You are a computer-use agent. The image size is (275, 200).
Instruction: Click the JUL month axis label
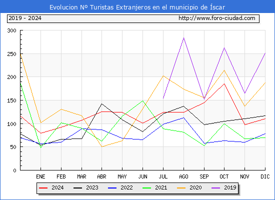click(x=163, y=176)
